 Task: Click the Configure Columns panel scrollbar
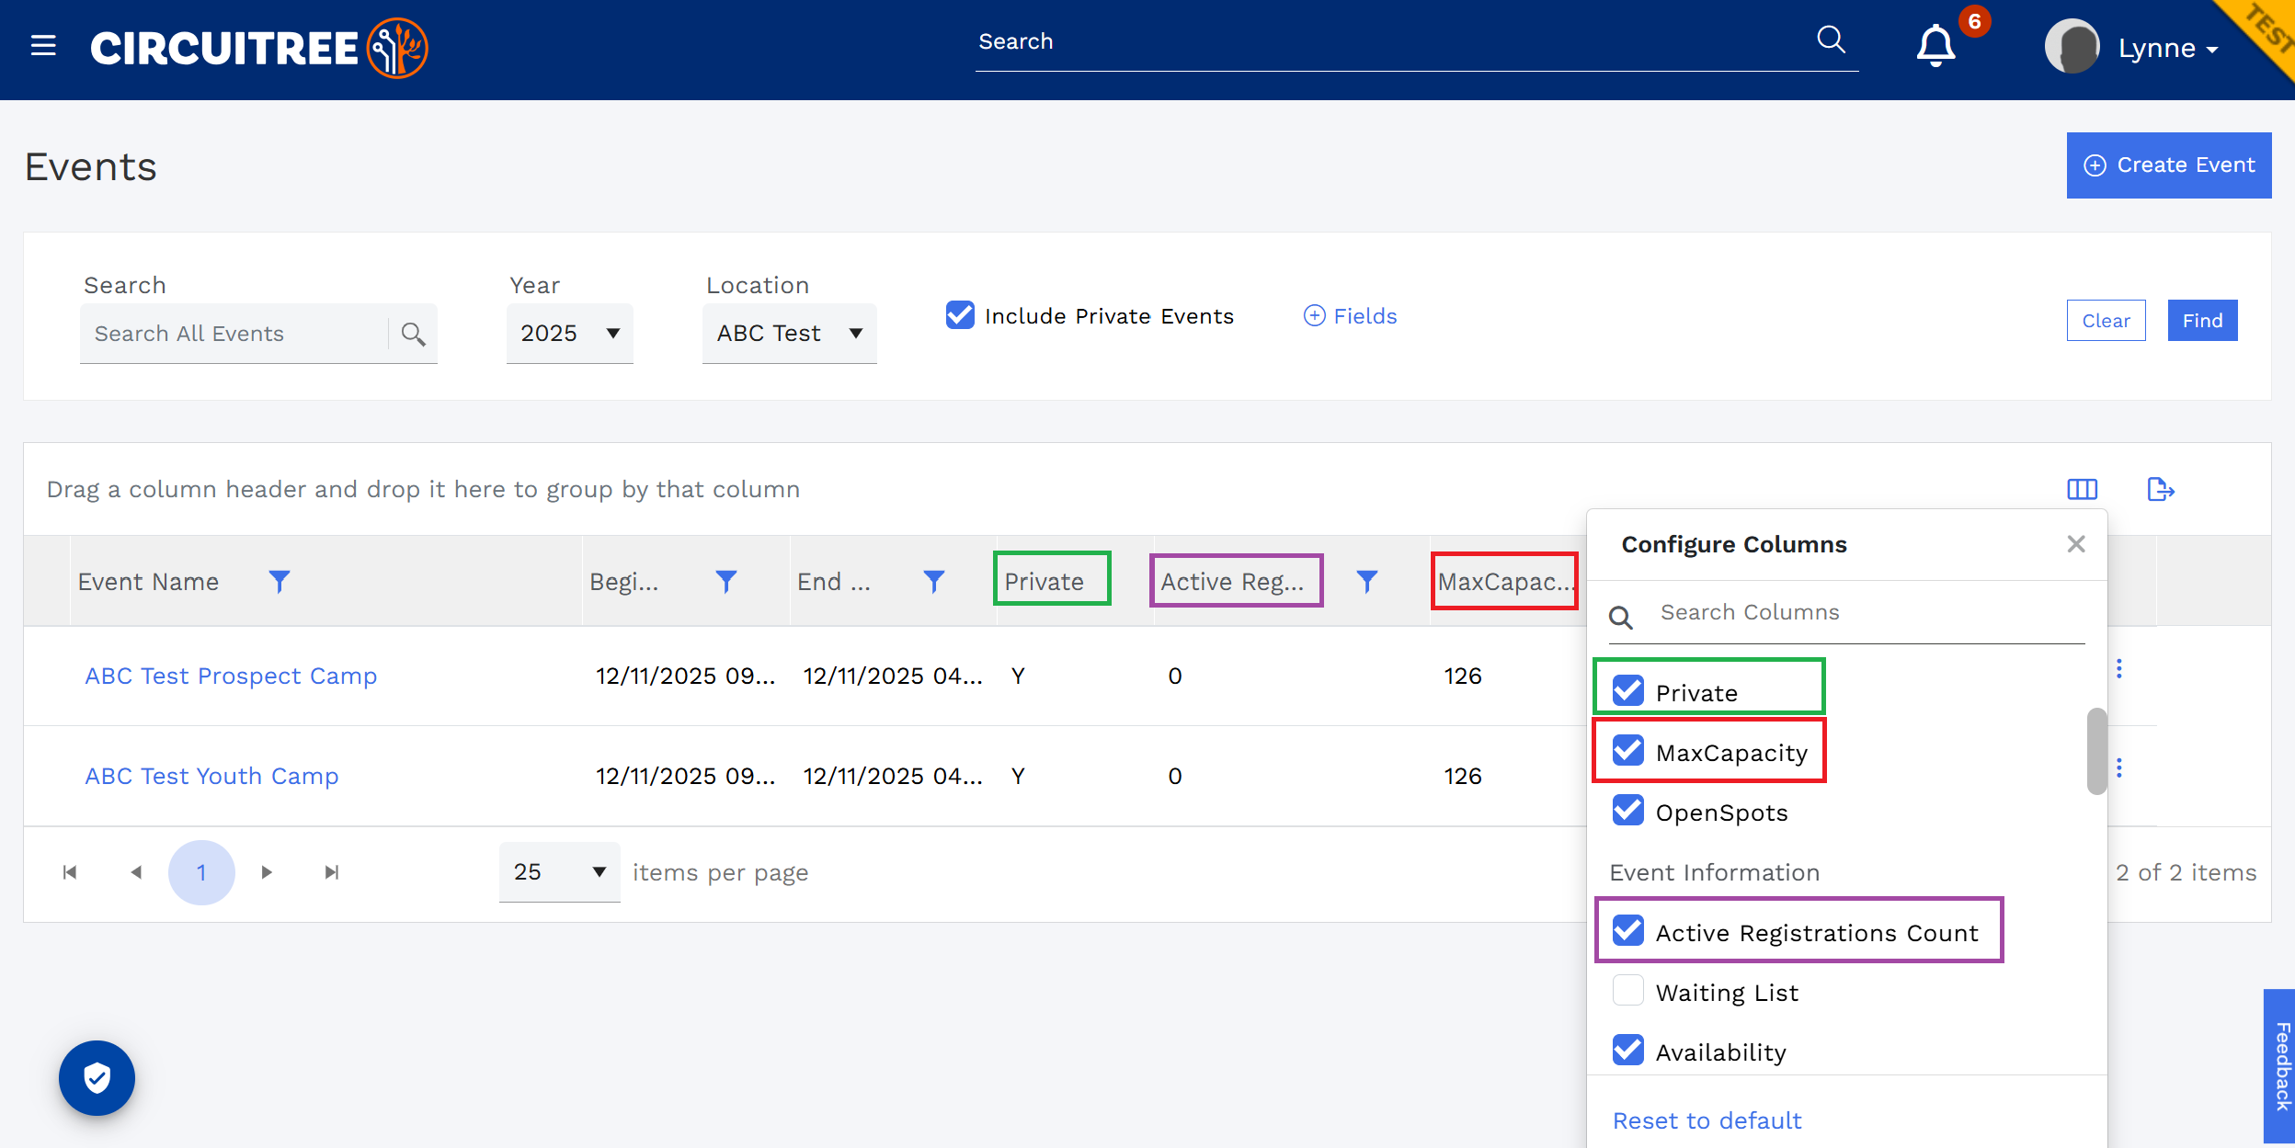point(2096,751)
